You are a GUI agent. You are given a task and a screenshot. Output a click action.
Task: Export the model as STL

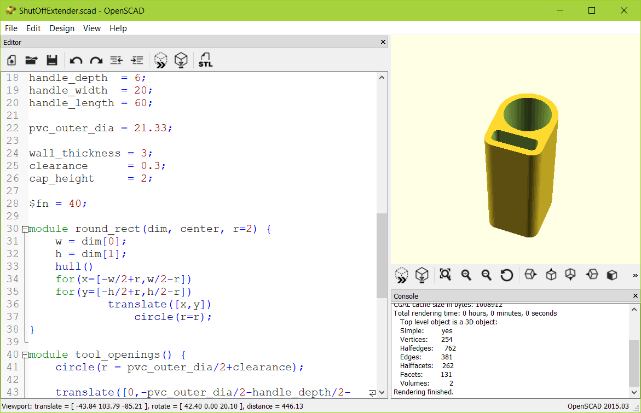(x=205, y=60)
